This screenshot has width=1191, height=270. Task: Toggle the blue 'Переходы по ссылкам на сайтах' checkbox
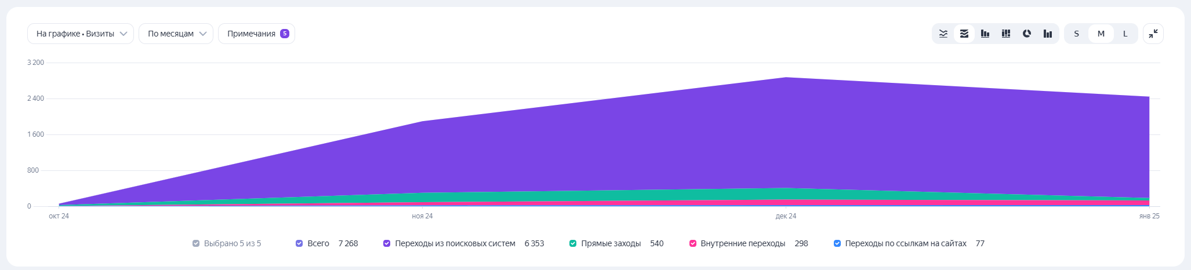tap(837, 243)
